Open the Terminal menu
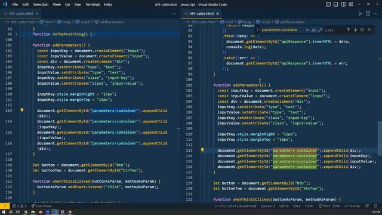This screenshot has width=382, height=215. 93,4
